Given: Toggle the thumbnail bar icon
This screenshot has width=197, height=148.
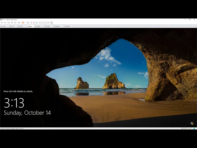Looking at the screenshot, I should click(43, 23).
